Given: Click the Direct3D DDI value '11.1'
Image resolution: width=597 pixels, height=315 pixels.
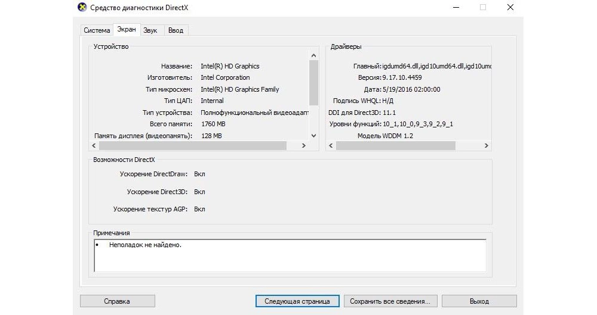Looking at the screenshot, I should pos(389,113).
